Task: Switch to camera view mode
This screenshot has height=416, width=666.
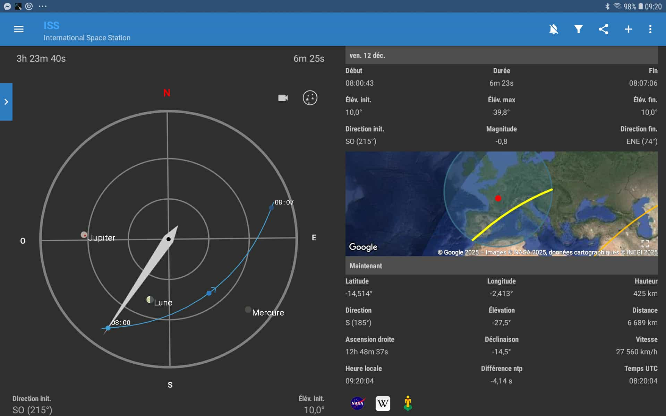Action: point(283,98)
